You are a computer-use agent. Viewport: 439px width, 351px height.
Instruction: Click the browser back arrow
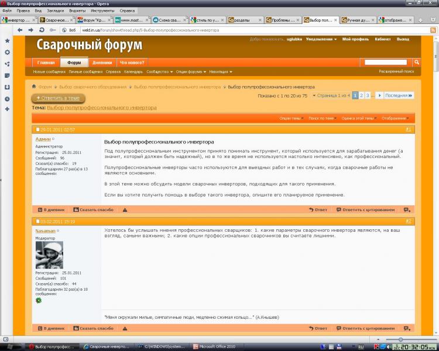click(x=20, y=30)
